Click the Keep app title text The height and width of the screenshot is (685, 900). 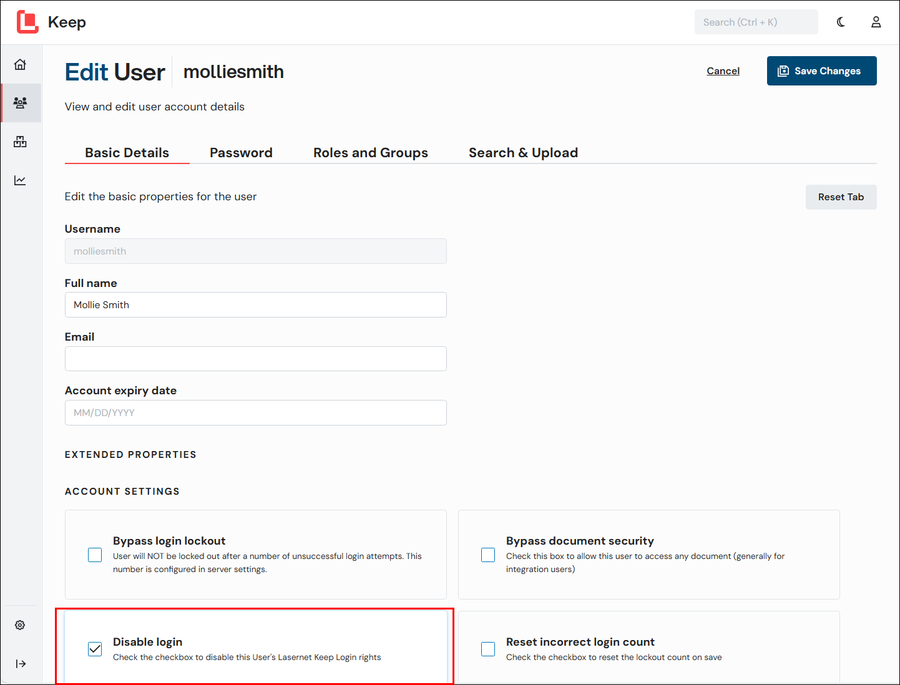point(67,22)
